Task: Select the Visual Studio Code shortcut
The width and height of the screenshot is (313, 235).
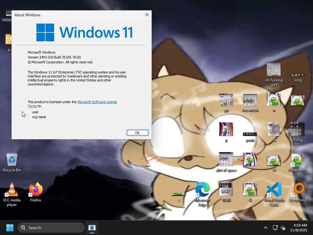Action: (274, 194)
